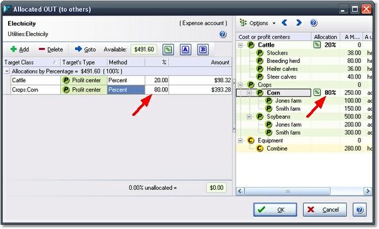379x229 pixels.
Task: Click the help icon under Expense account
Action: 222,34
